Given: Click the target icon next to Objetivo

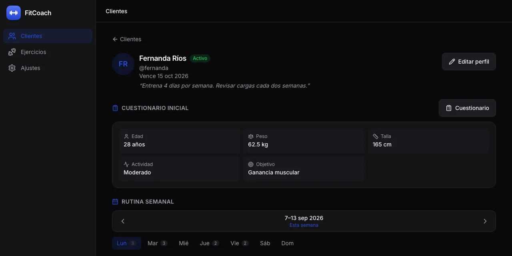Looking at the screenshot, I should coord(251,164).
